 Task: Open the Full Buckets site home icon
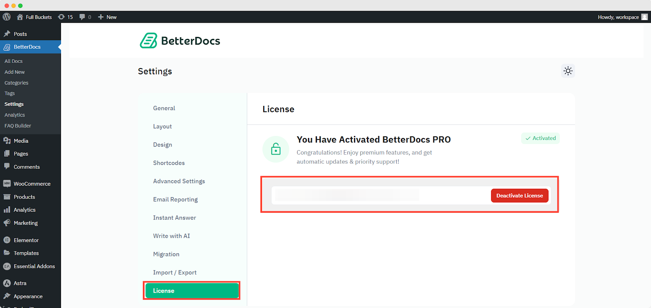point(20,17)
